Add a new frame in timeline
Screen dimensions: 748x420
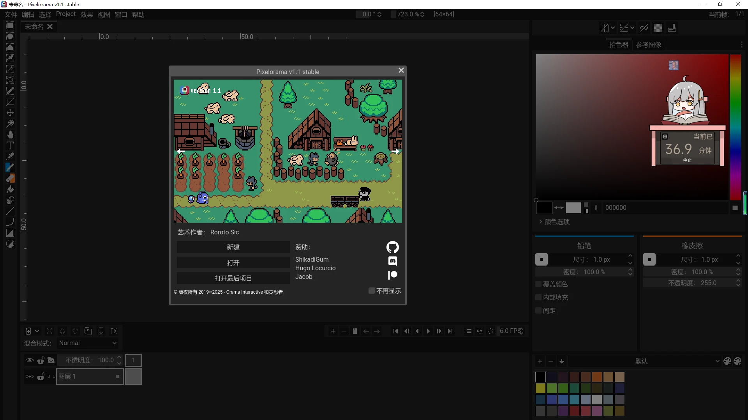coord(333,331)
